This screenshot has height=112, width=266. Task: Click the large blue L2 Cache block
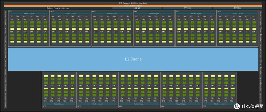[x=133, y=59]
